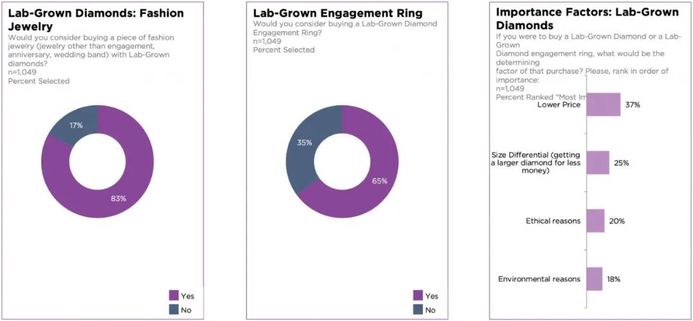The width and height of the screenshot is (693, 321).
Task: Click the Lower Price axis label
Action: [559, 105]
